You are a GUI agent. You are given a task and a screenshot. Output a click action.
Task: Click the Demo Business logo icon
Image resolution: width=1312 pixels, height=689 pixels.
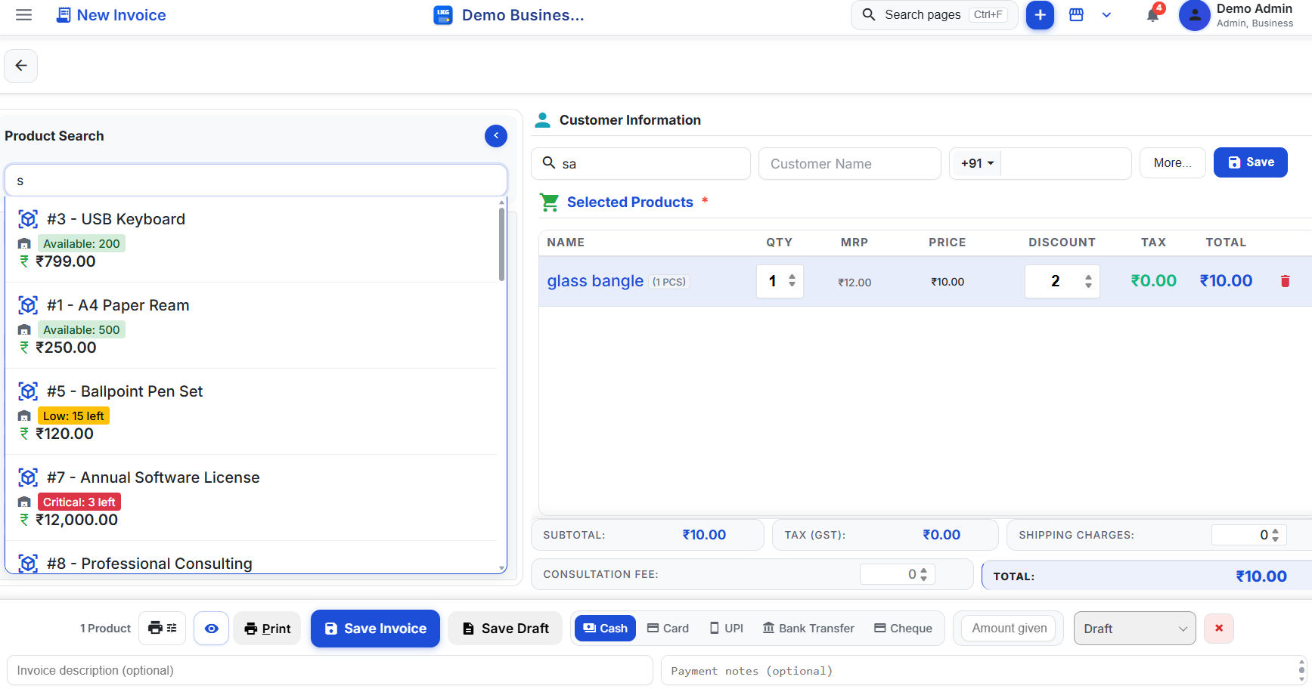click(x=443, y=15)
